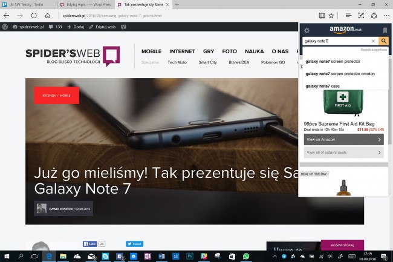Show hidden system tray icons

click(x=275, y=256)
